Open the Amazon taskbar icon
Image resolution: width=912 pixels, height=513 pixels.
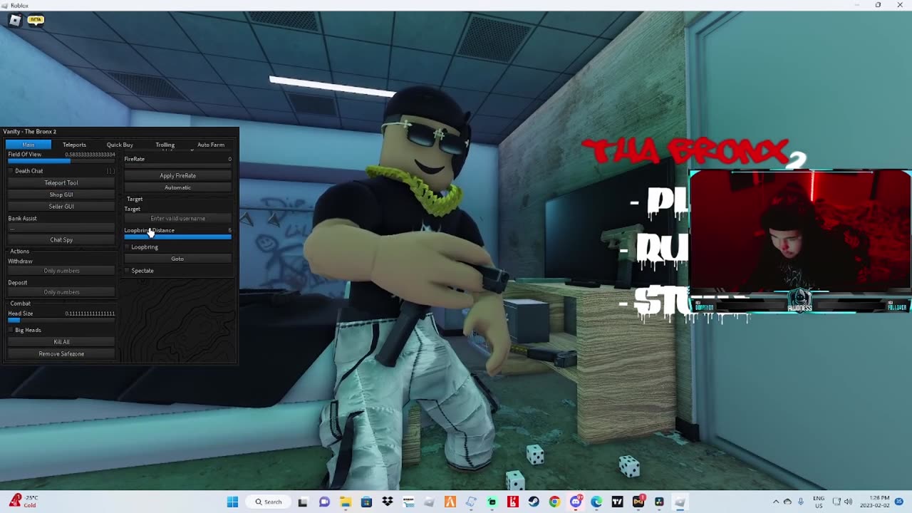(408, 502)
